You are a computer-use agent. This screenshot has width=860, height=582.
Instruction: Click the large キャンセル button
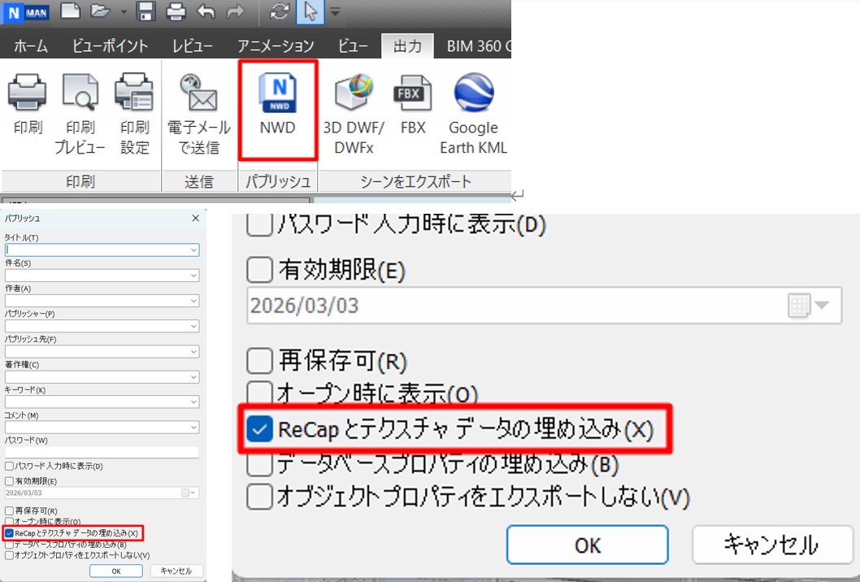pos(771,545)
